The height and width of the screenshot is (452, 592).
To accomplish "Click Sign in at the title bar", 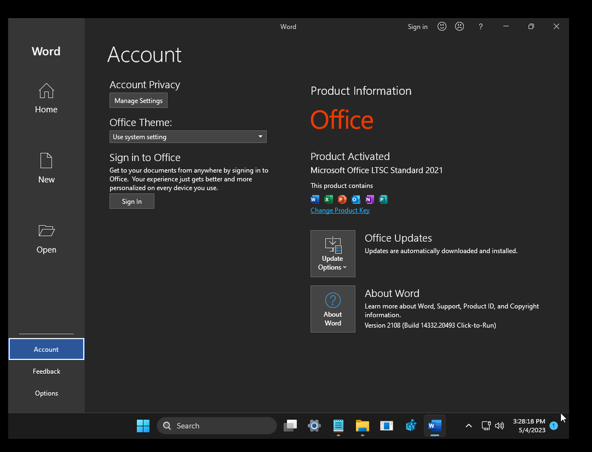I will coord(417,27).
